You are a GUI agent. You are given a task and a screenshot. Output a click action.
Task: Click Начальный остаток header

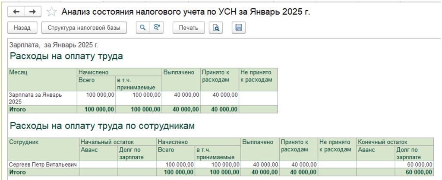pos(117,142)
